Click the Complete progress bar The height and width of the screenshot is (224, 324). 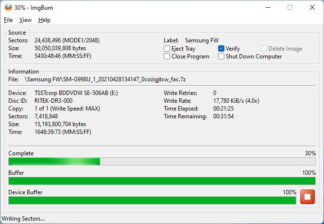(x=162, y=162)
